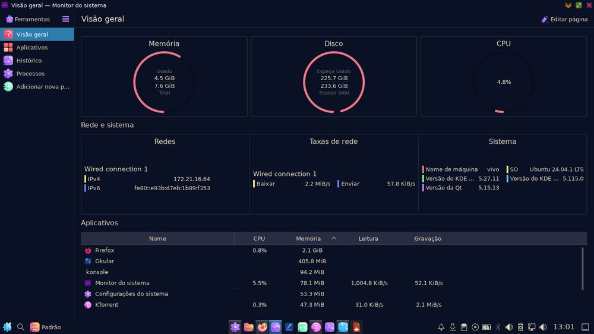Switch to Firefox from the taskbar
Image resolution: width=594 pixels, height=334 pixels.
(x=262, y=327)
